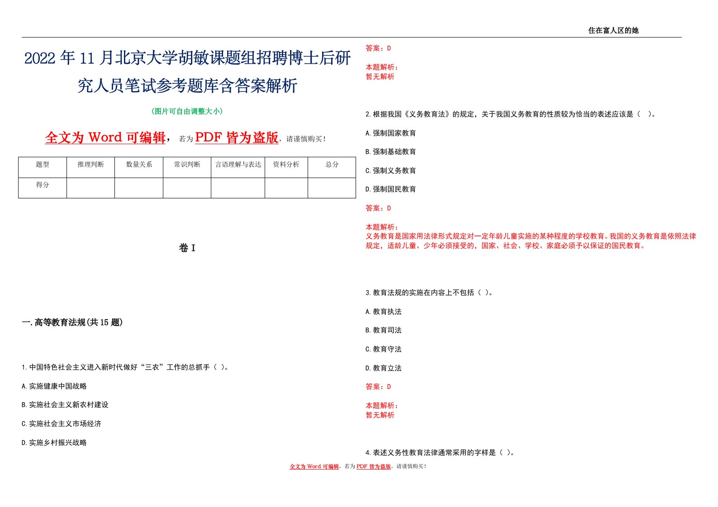718x507 pixels.
Task: Click the red explanation starting 义务教育是国家用法律形式
Action: (531, 241)
